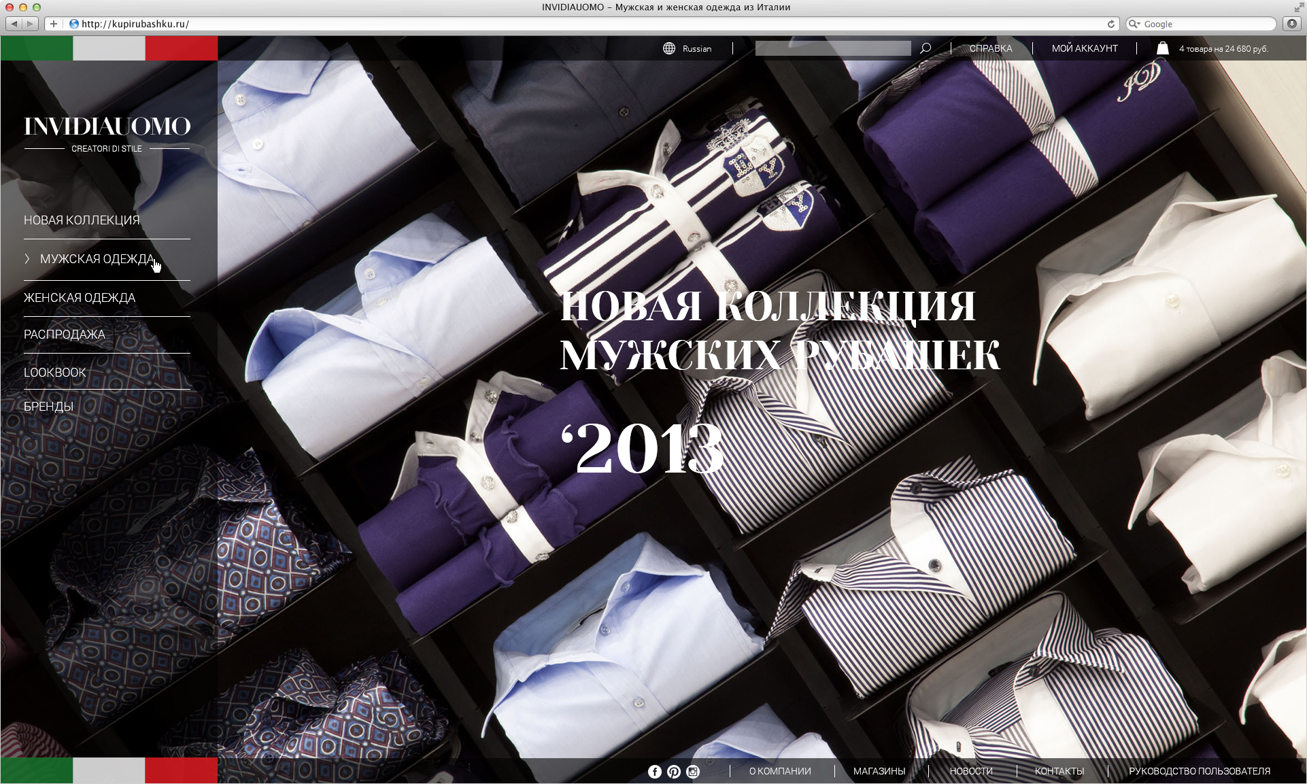Viewport: 1307px width, 784px height.
Task: Open the Facebook social icon in the footer
Action: point(655,771)
